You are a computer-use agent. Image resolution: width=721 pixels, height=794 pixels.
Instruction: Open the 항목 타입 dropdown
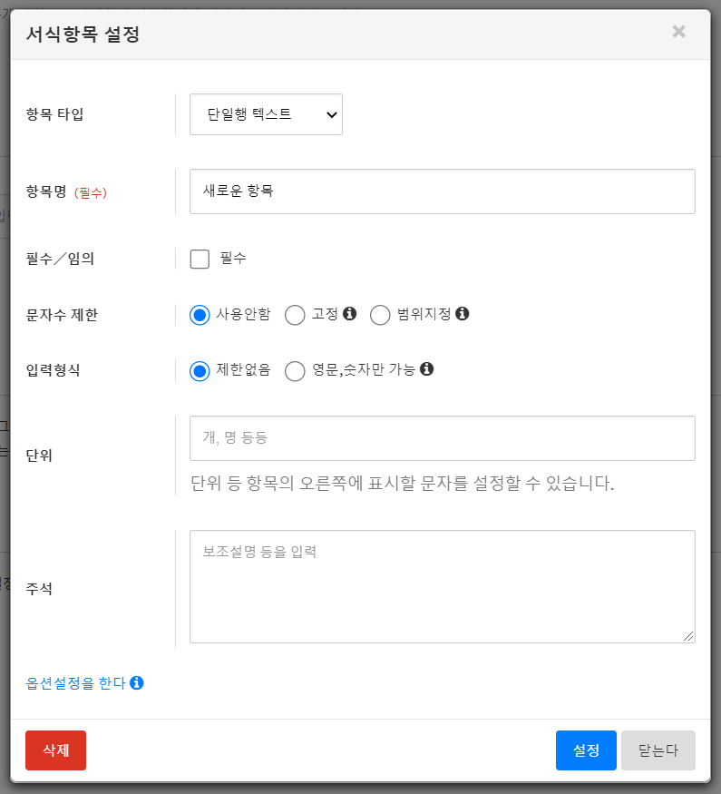(266, 114)
